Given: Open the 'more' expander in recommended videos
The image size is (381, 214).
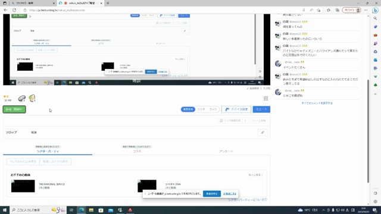Looking at the screenshot, I should click(255, 175).
